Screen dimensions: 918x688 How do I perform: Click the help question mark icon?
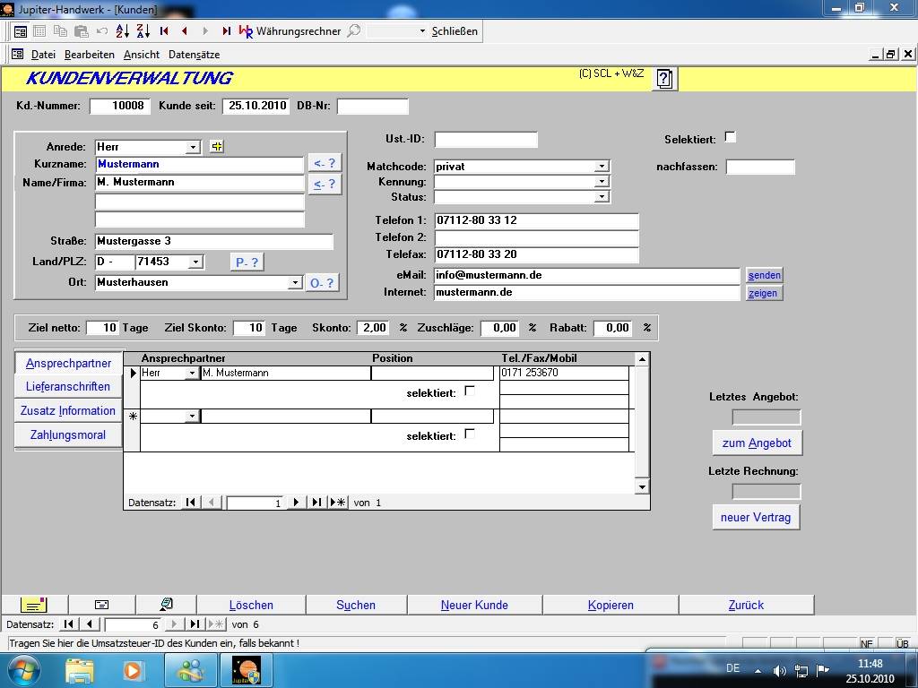pos(663,79)
